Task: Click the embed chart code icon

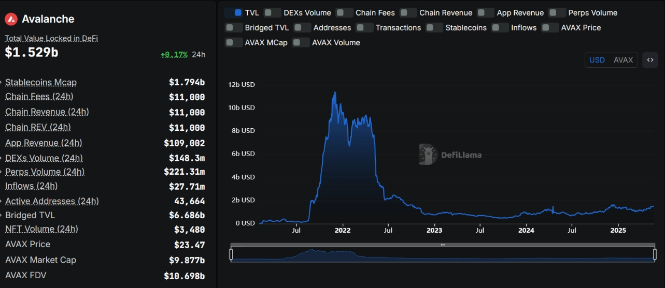Action: point(650,60)
